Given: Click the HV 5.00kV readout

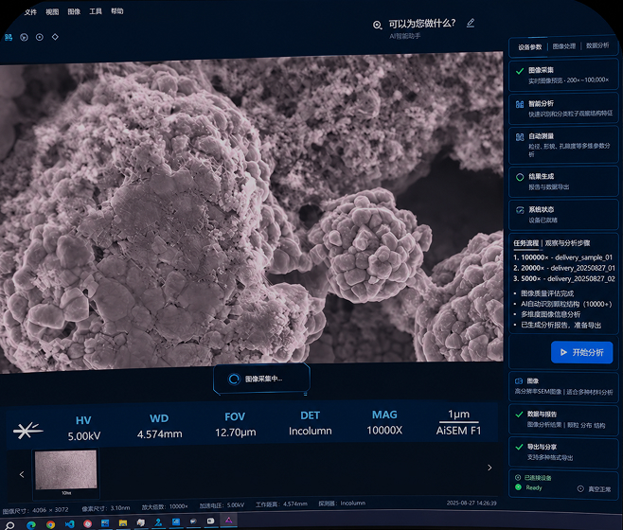Looking at the screenshot, I should pyautogui.click(x=84, y=429).
